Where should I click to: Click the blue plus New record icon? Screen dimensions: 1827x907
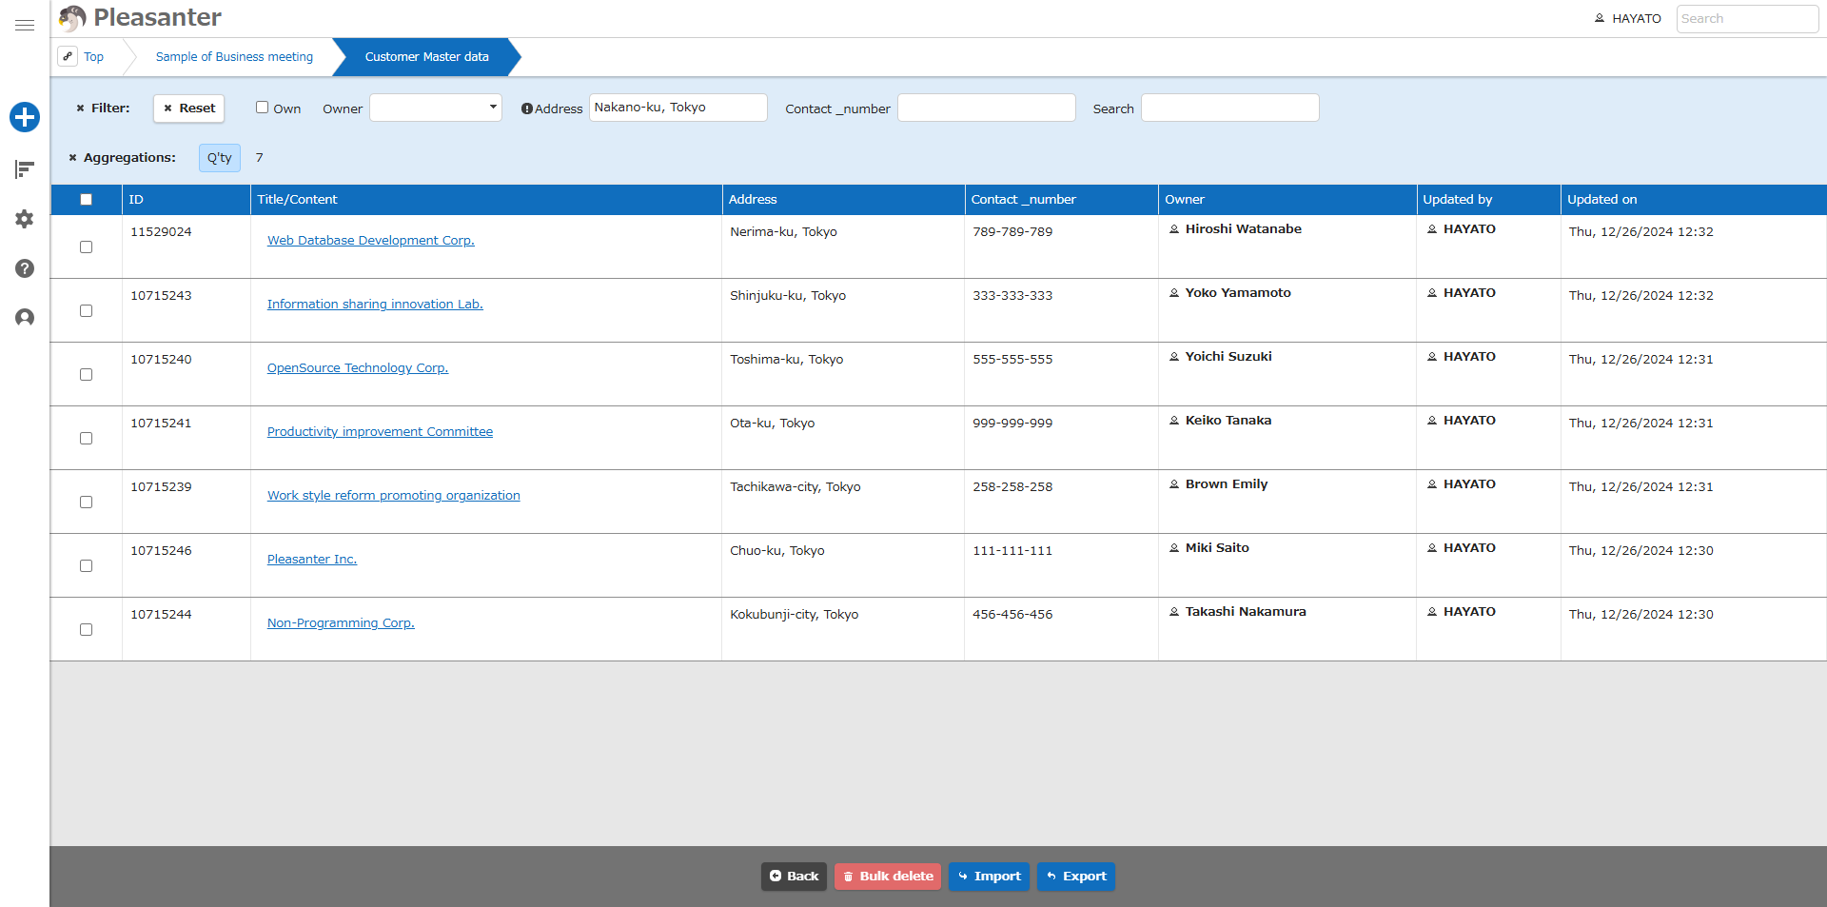coord(25,117)
